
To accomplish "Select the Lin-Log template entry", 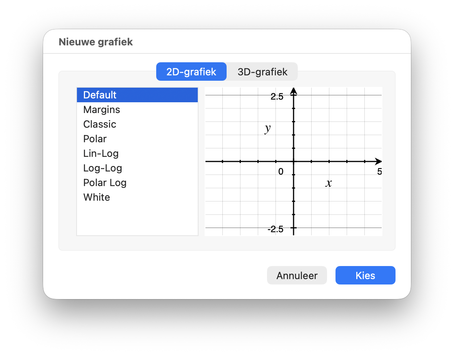I will pyautogui.click(x=101, y=153).
